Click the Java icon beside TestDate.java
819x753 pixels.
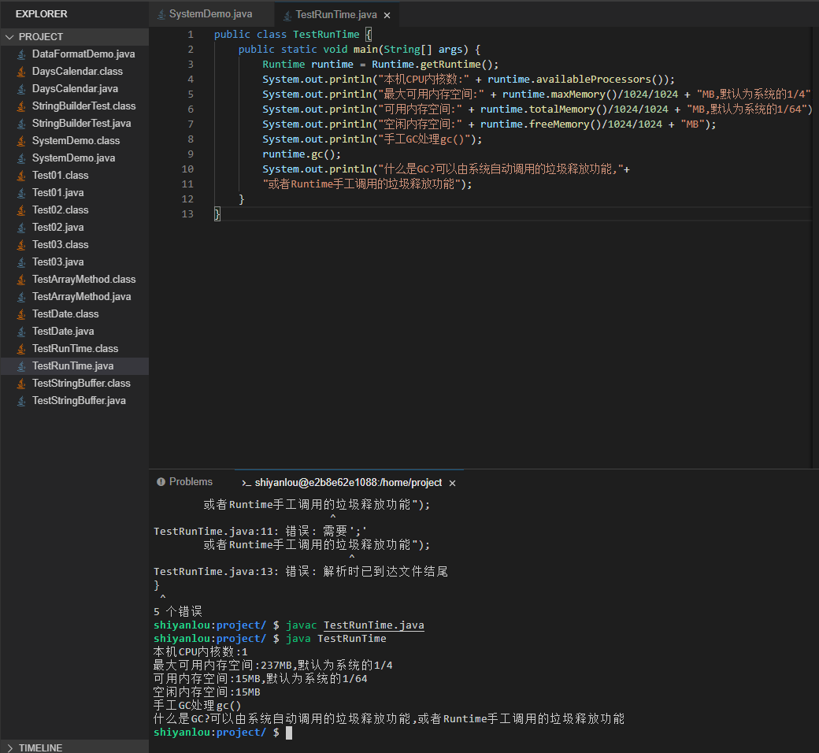click(21, 332)
